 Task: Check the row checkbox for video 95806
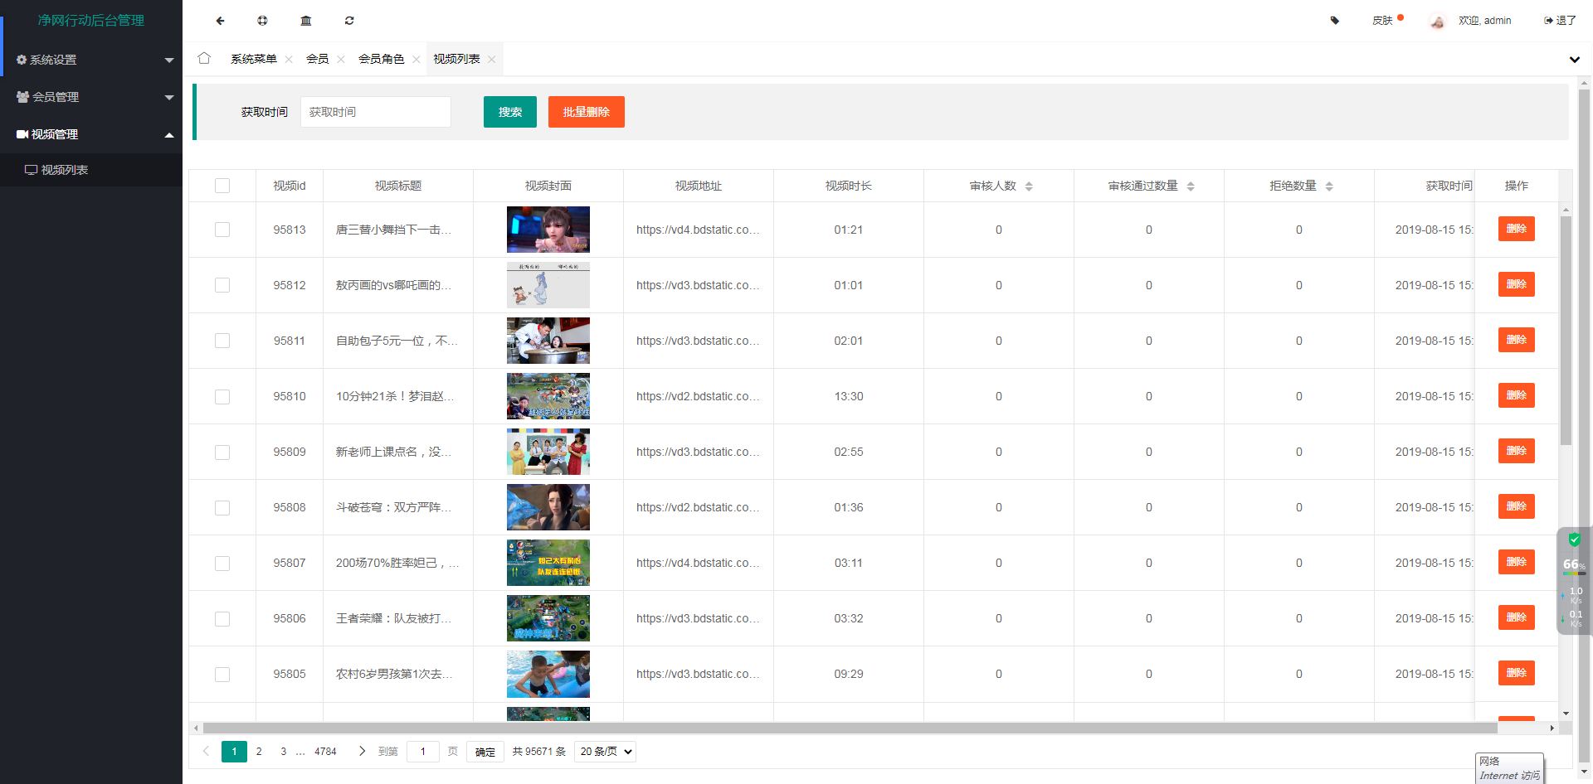pos(222,619)
